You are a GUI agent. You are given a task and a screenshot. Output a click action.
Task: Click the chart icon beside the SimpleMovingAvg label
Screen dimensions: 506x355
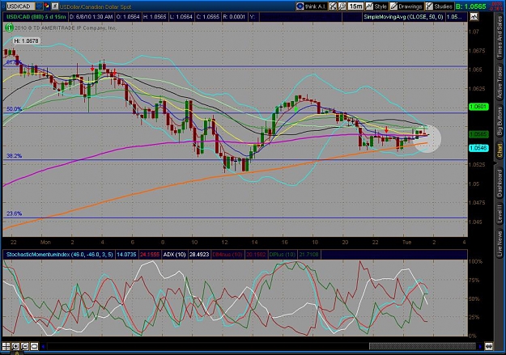(x=474, y=17)
